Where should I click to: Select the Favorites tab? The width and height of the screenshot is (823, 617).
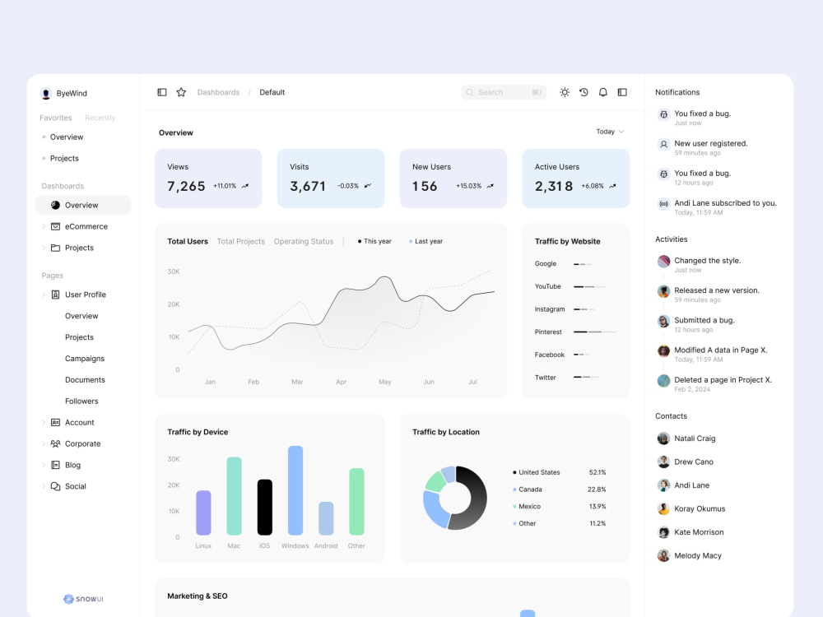tap(56, 118)
